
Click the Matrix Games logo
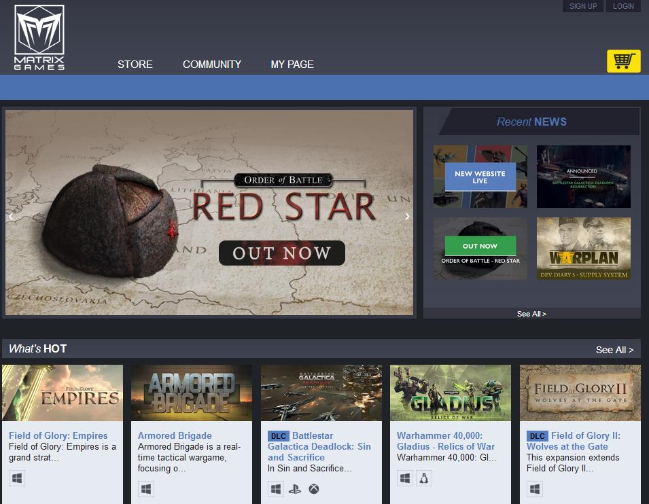click(39, 37)
